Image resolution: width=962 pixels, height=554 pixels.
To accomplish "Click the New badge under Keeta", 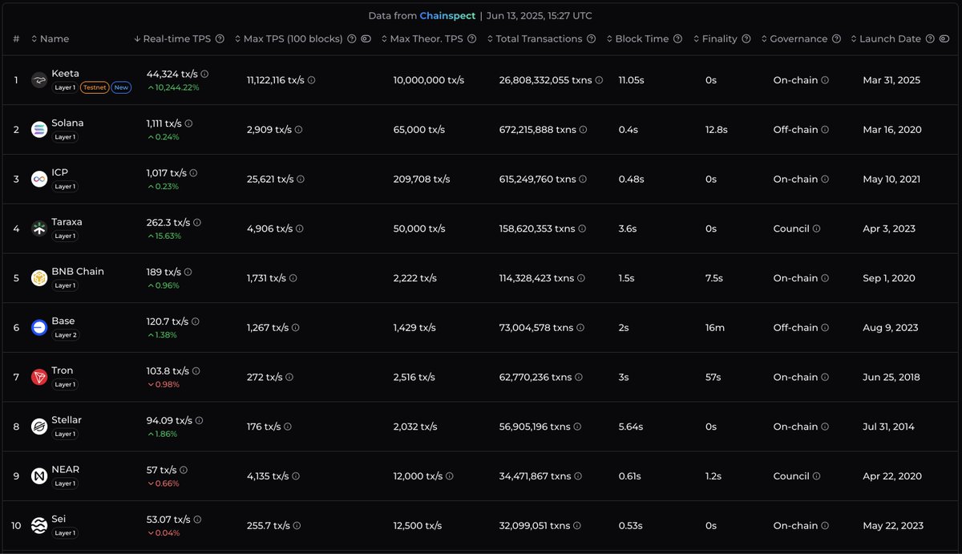I will (121, 87).
